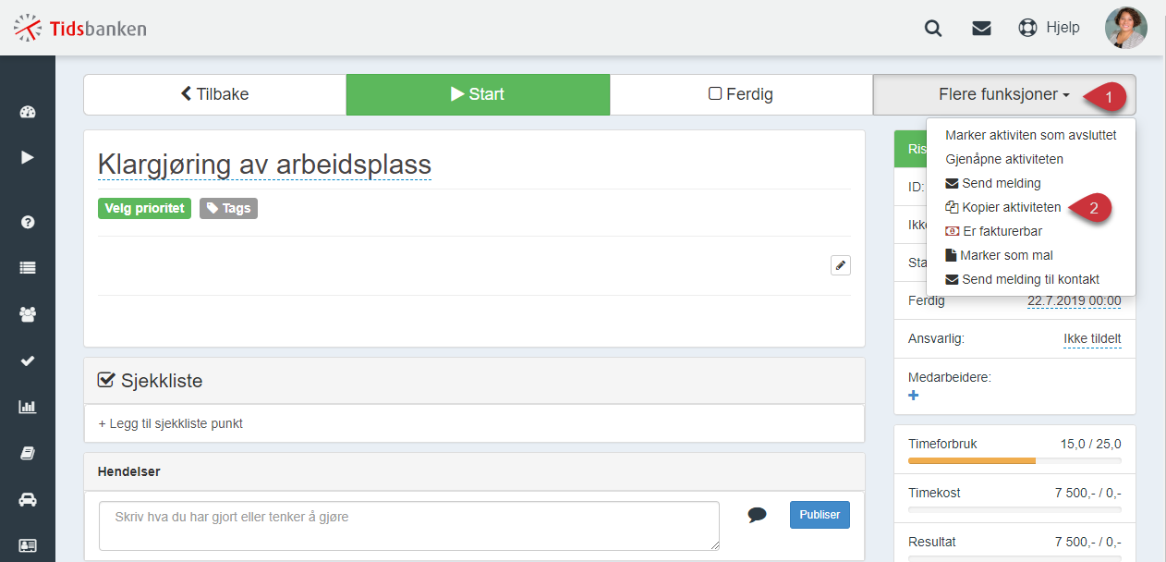Click the car icon in sidebar
The image size is (1166, 562).
click(x=27, y=499)
